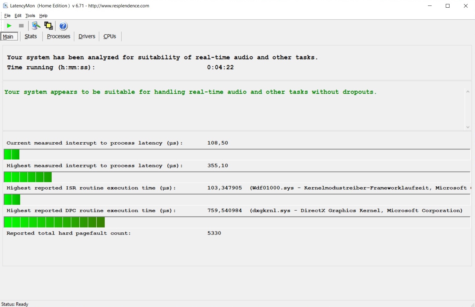This screenshot has height=307, width=475.
Task: Start monitoring with the green play icon
Action: pos(9,26)
